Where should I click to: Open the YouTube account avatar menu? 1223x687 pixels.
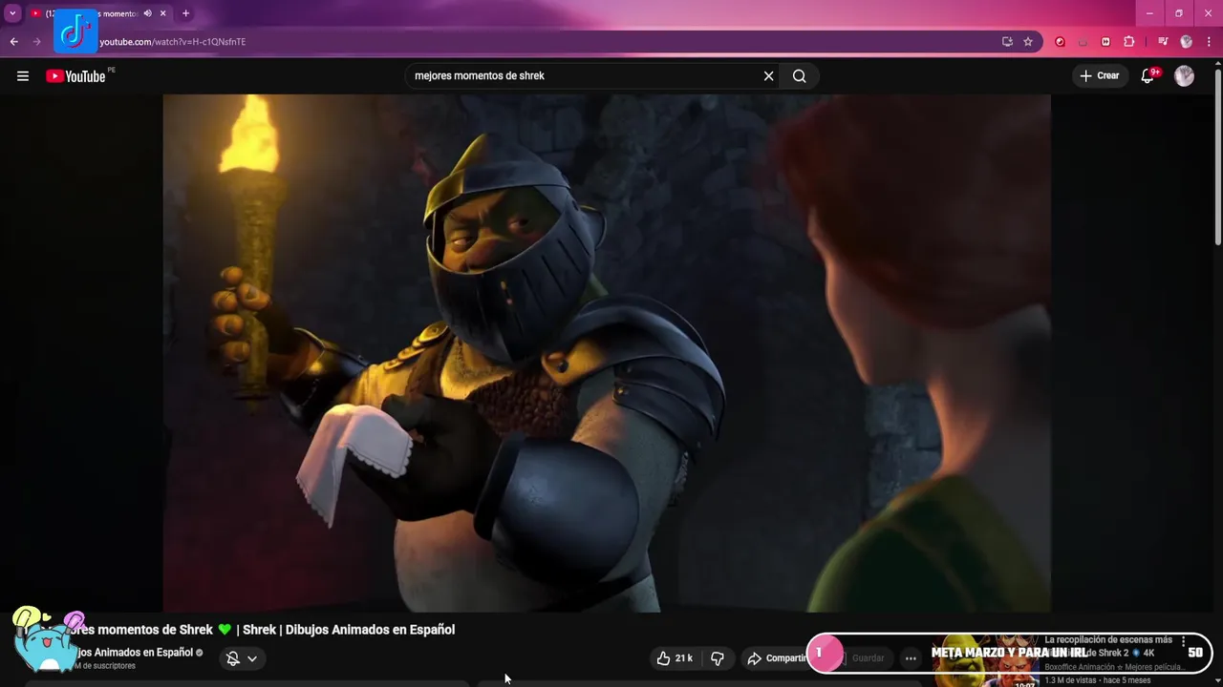[1184, 76]
